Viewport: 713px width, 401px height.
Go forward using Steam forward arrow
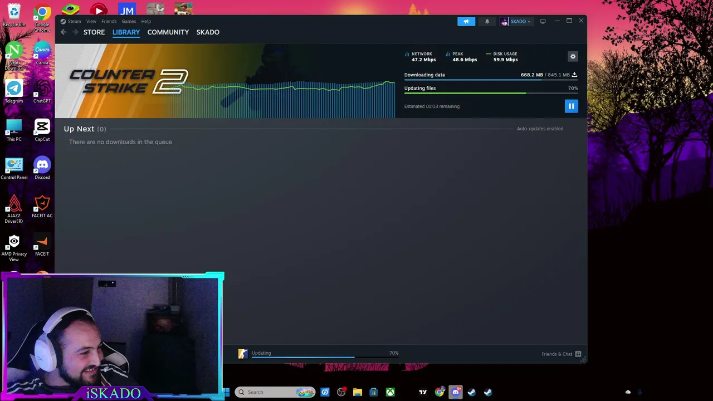coord(75,32)
